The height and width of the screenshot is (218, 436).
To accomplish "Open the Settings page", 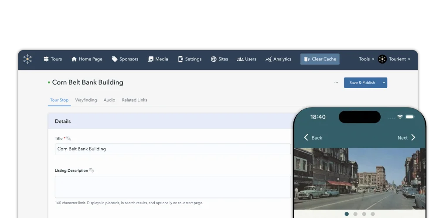I will (x=190, y=59).
